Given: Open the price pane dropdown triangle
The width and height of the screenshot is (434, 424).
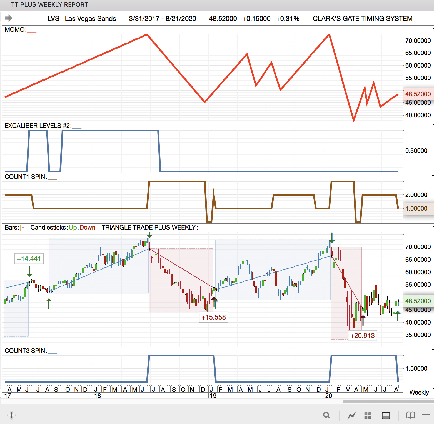Looking at the screenshot, I should tap(433, 226).
